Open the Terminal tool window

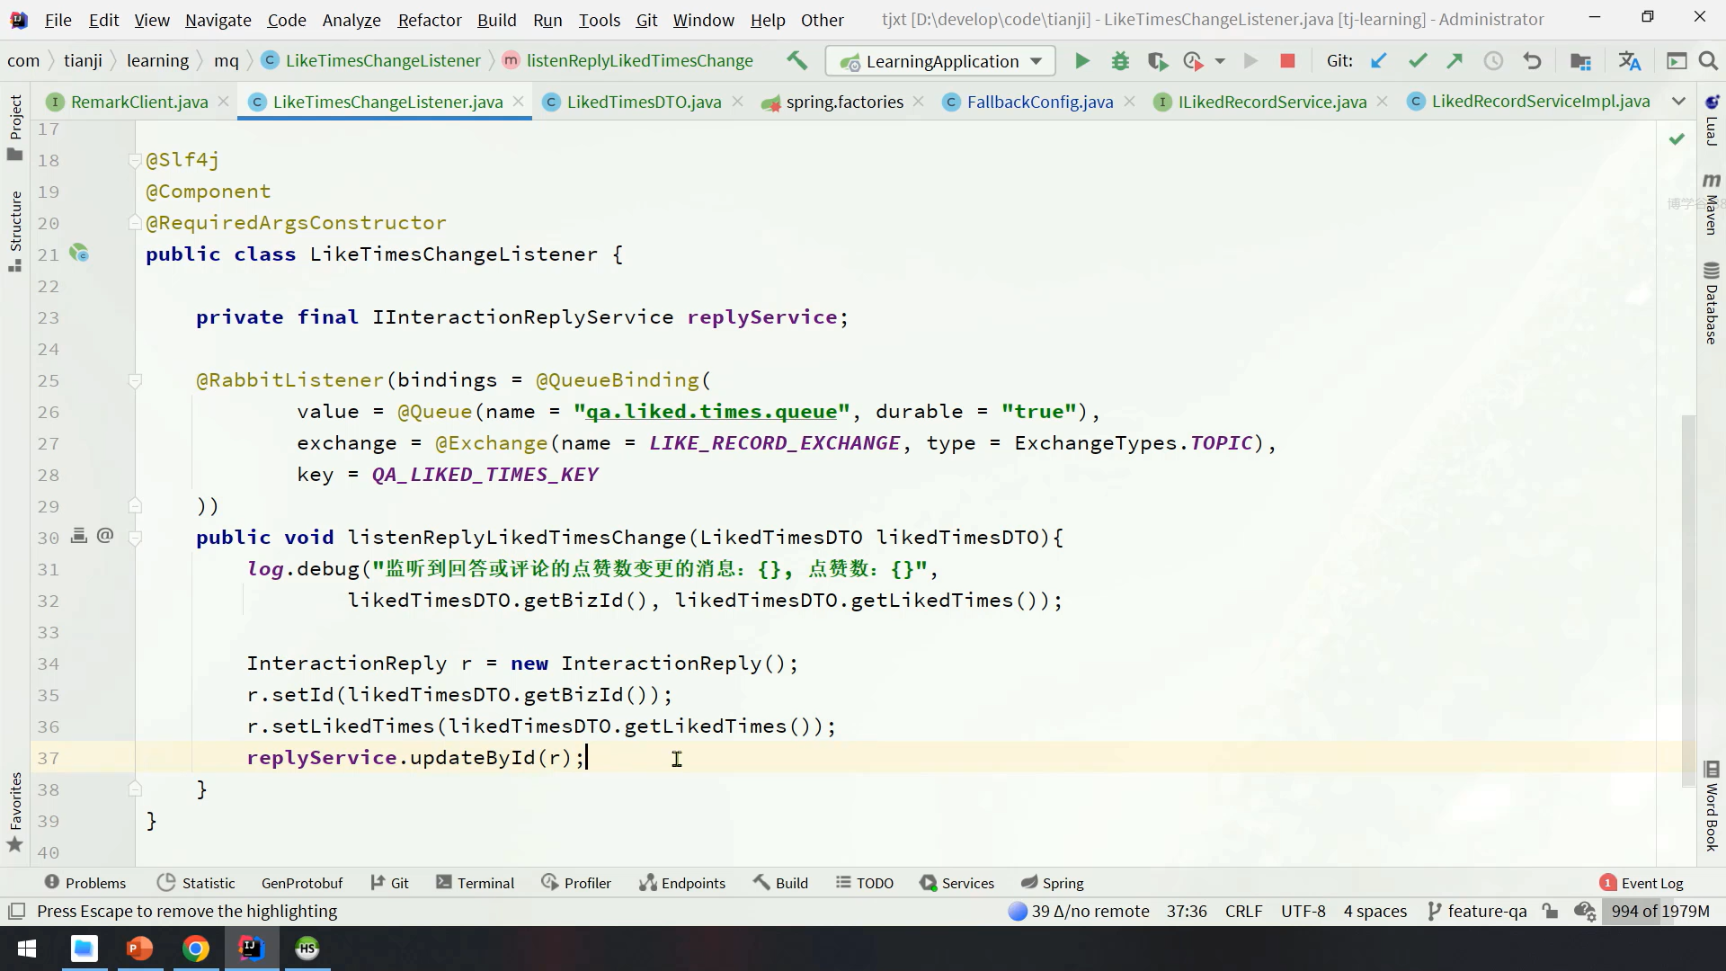pyautogui.click(x=476, y=883)
